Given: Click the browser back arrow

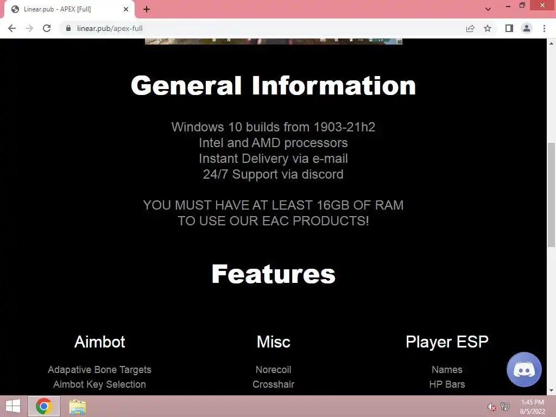Looking at the screenshot, I should [12, 28].
